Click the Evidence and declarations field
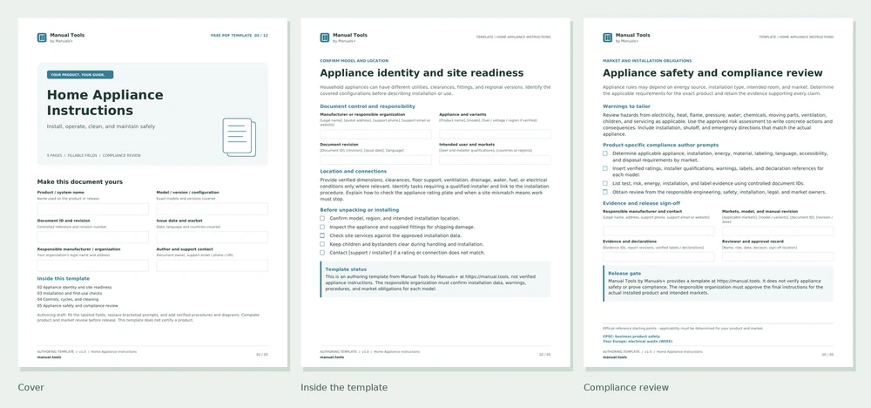 [658, 257]
